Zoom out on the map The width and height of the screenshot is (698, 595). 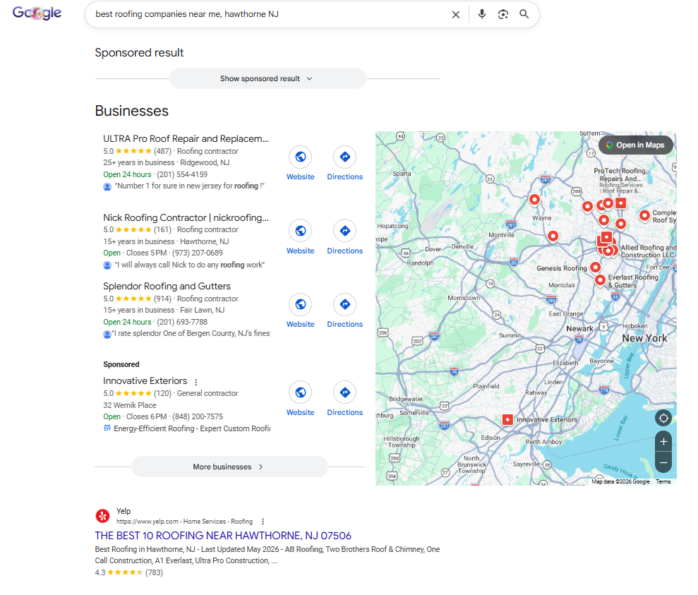(663, 463)
